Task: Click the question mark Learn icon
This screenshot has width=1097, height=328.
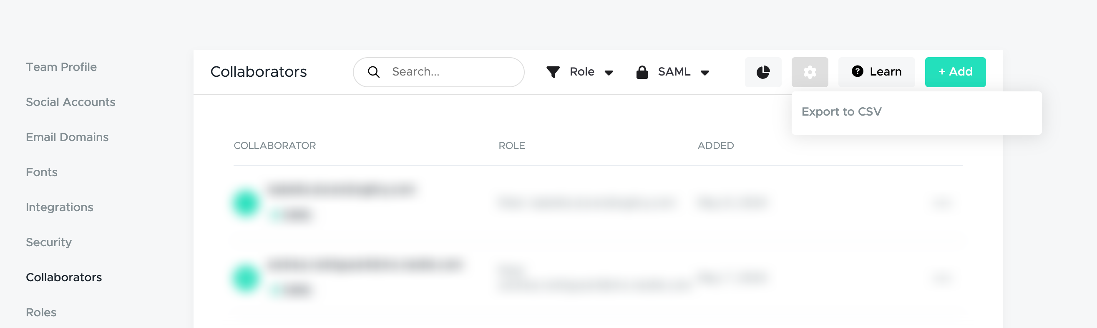Action: coord(857,71)
